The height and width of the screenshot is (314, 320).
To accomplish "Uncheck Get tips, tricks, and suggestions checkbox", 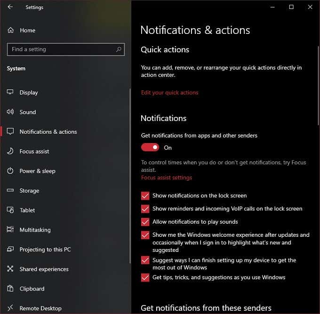I will (x=145, y=277).
